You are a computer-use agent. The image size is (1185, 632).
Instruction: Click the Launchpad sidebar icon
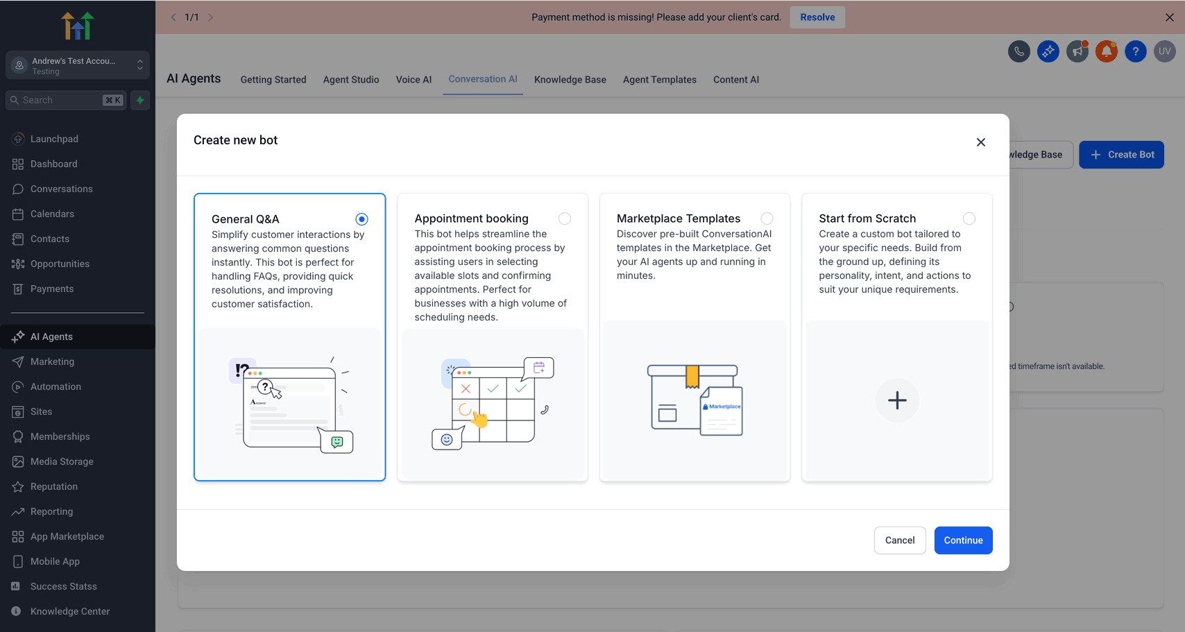tap(18, 139)
